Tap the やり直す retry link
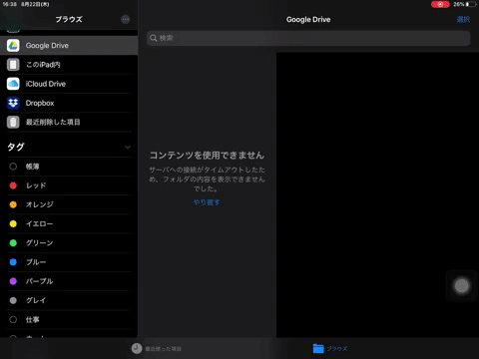Image resolution: width=479 pixels, height=359 pixels. pyautogui.click(x=207, y=202)
